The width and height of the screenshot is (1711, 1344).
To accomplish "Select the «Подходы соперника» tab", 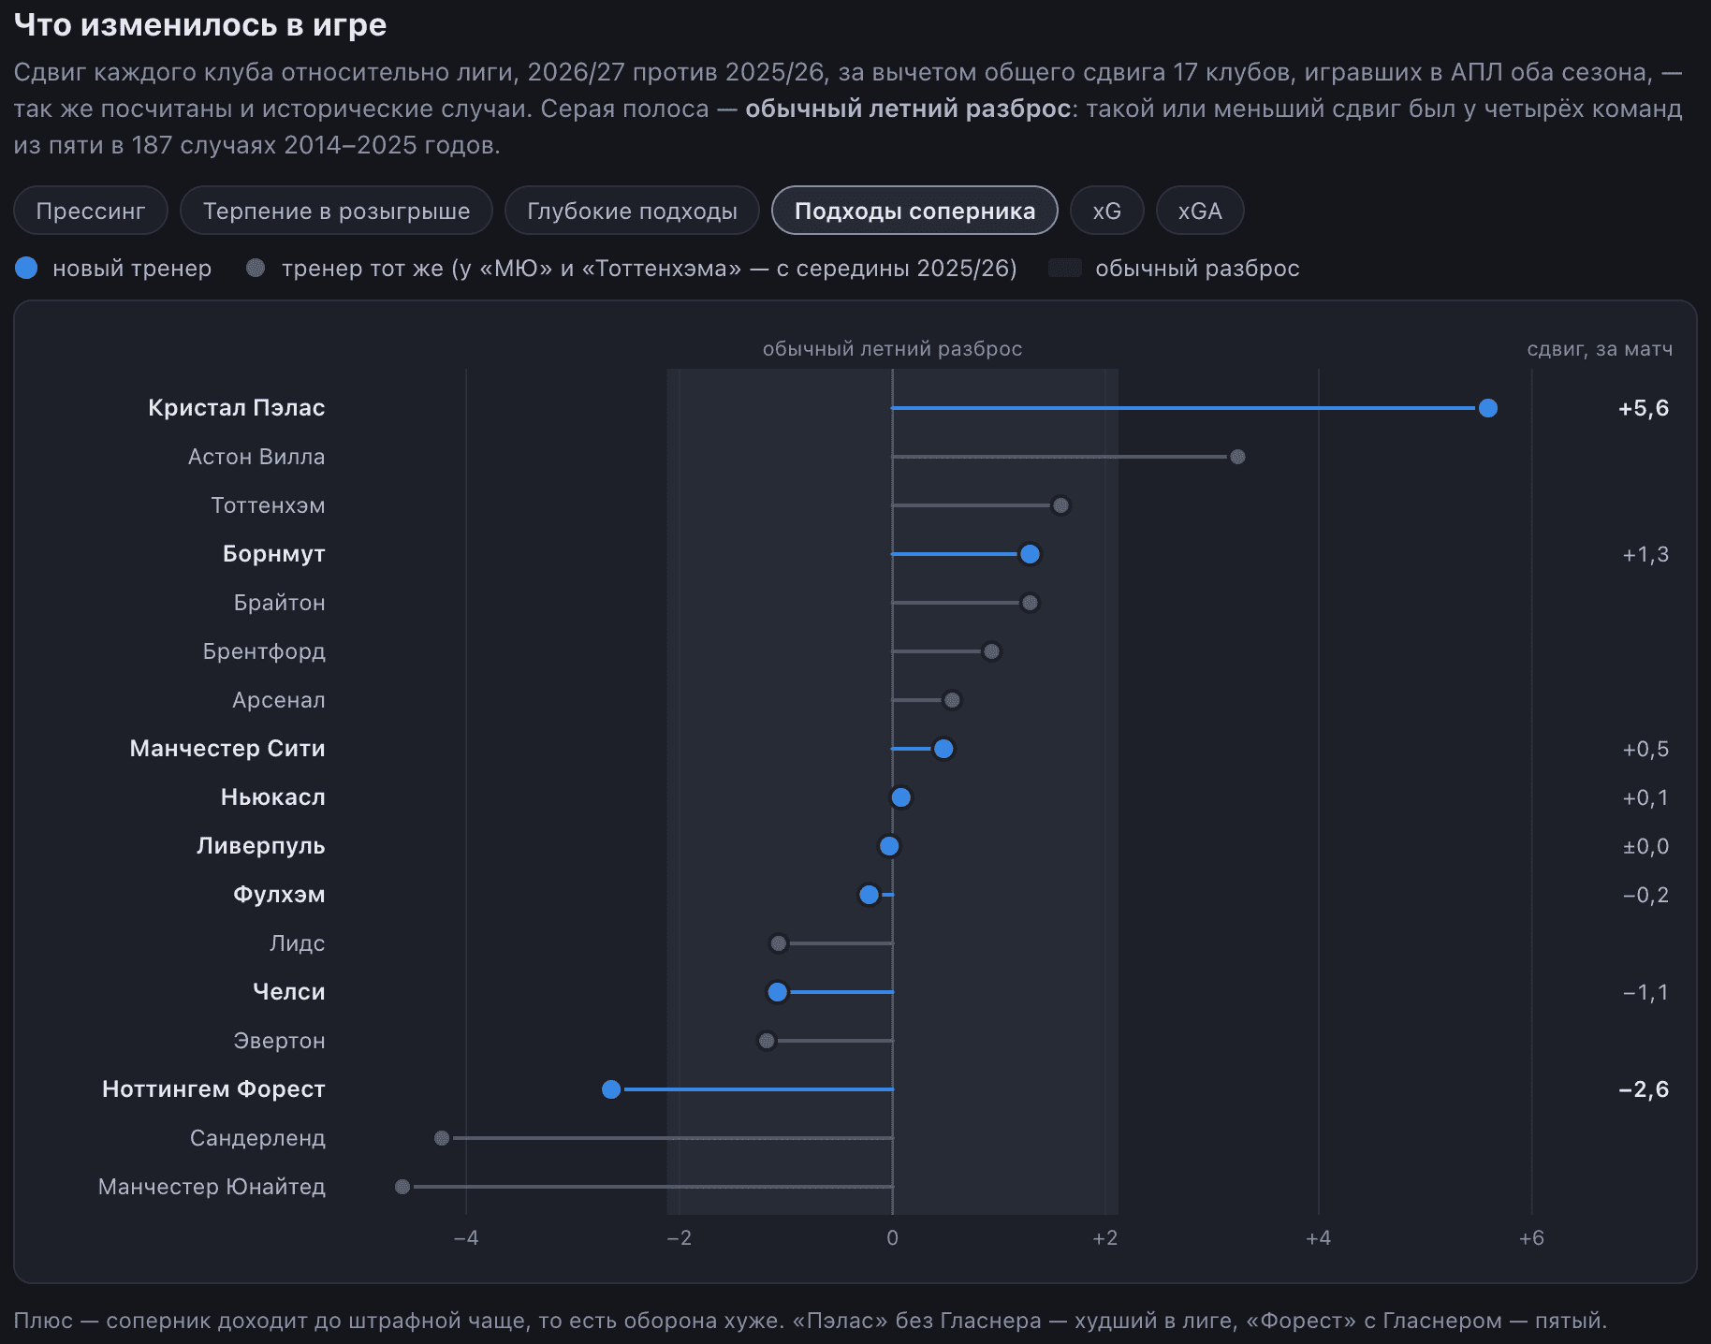I will [x=914, y=211].
